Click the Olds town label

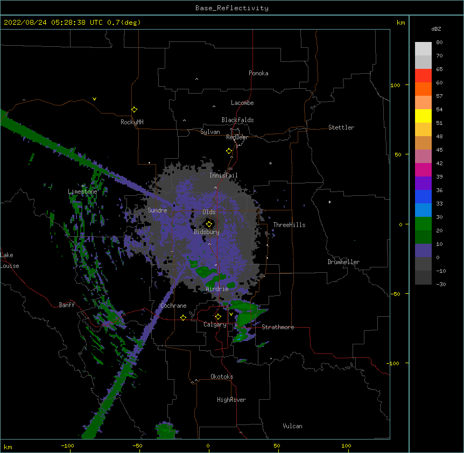[x=209, y=212]
